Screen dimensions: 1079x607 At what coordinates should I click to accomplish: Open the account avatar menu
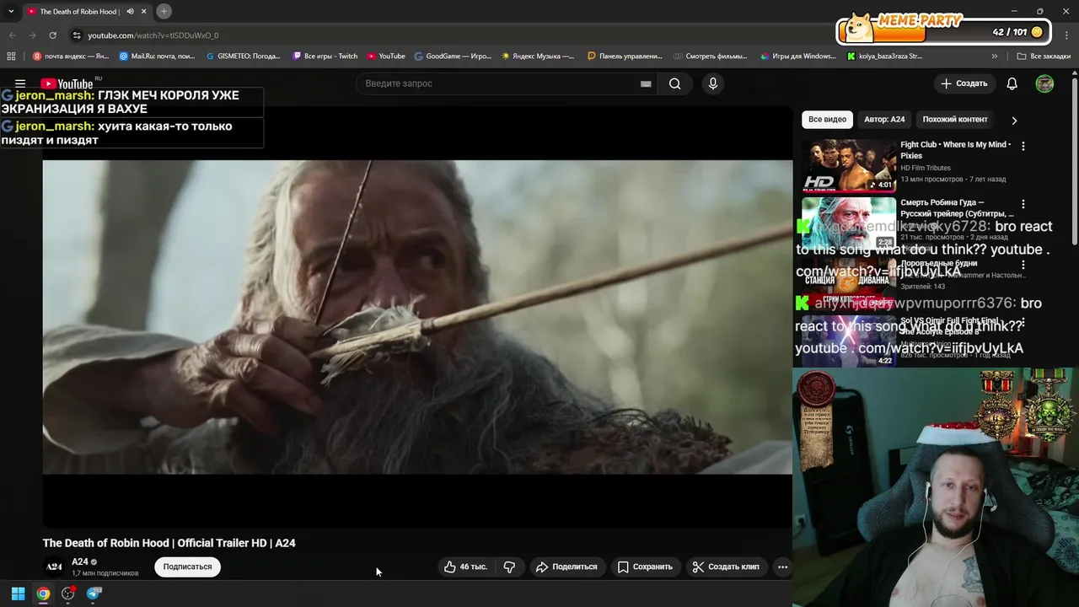tap(1044, 83)
